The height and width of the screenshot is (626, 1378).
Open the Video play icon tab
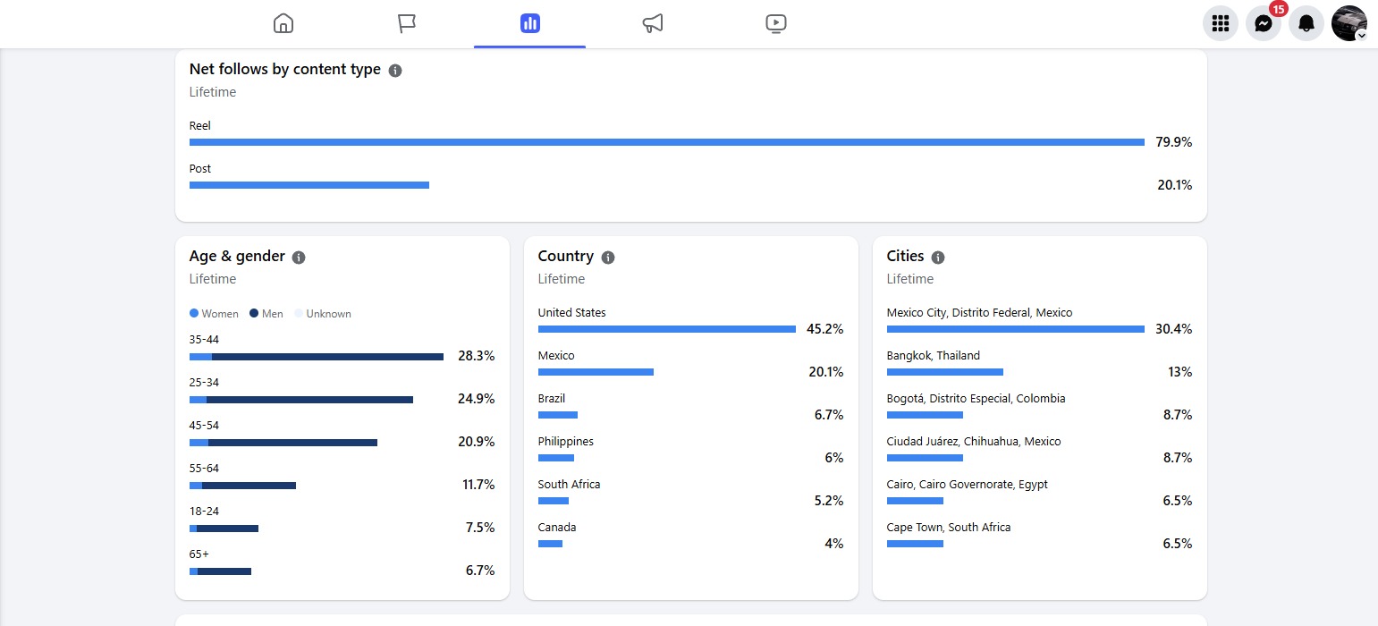[776, 23]
